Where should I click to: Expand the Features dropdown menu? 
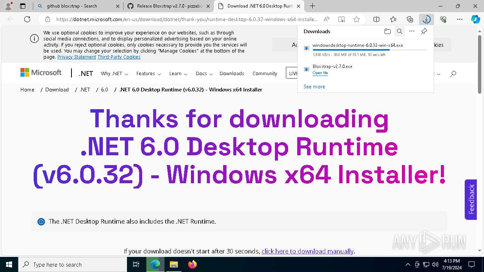[149, 74]
